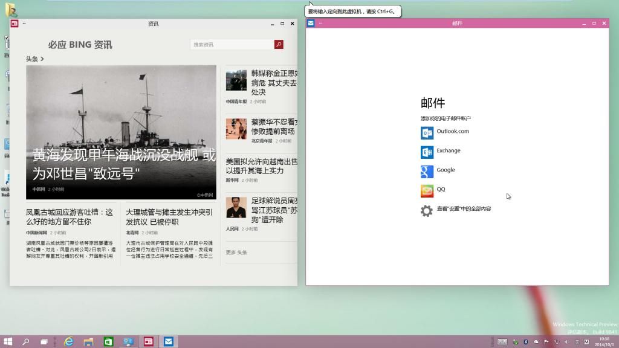Open Action Center flag icon
The image size is (619, 348).
(x=546, y=342)
